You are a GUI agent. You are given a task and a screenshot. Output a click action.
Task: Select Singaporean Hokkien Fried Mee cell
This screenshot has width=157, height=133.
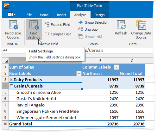45,111
